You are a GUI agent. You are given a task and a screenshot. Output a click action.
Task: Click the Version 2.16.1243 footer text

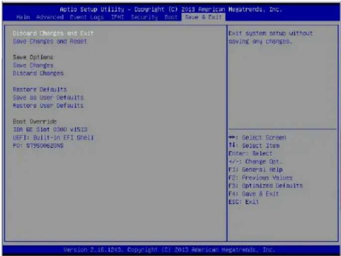coord(170,249)
